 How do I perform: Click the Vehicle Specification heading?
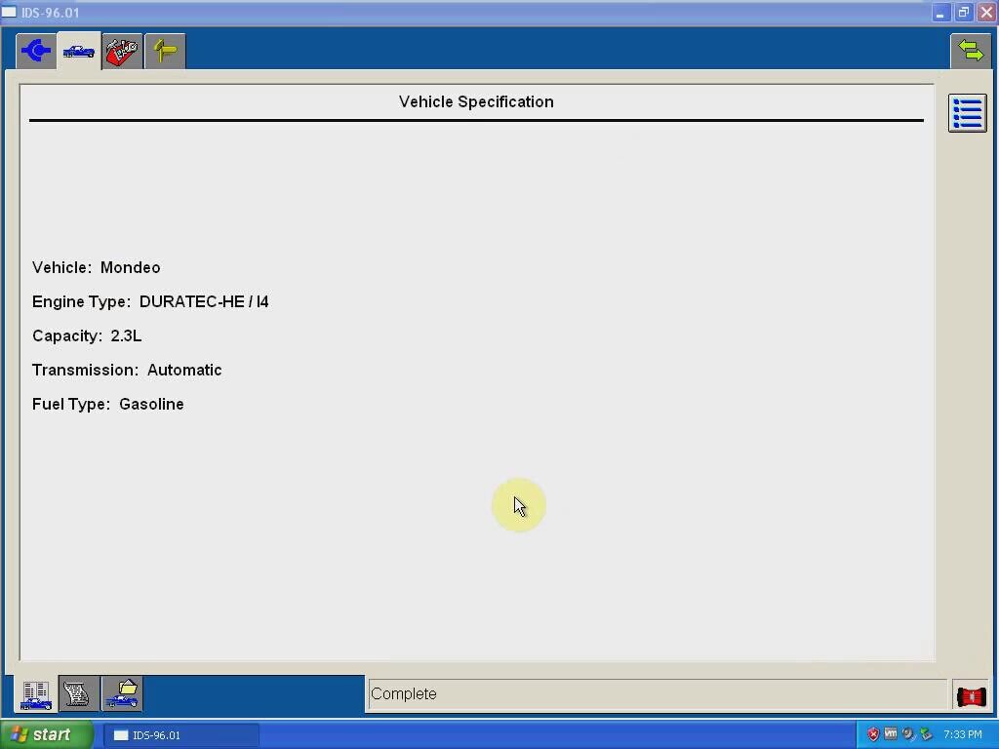click(x=476, y=101)
